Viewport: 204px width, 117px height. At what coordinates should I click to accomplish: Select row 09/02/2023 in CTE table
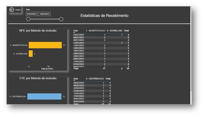point(92,83)
